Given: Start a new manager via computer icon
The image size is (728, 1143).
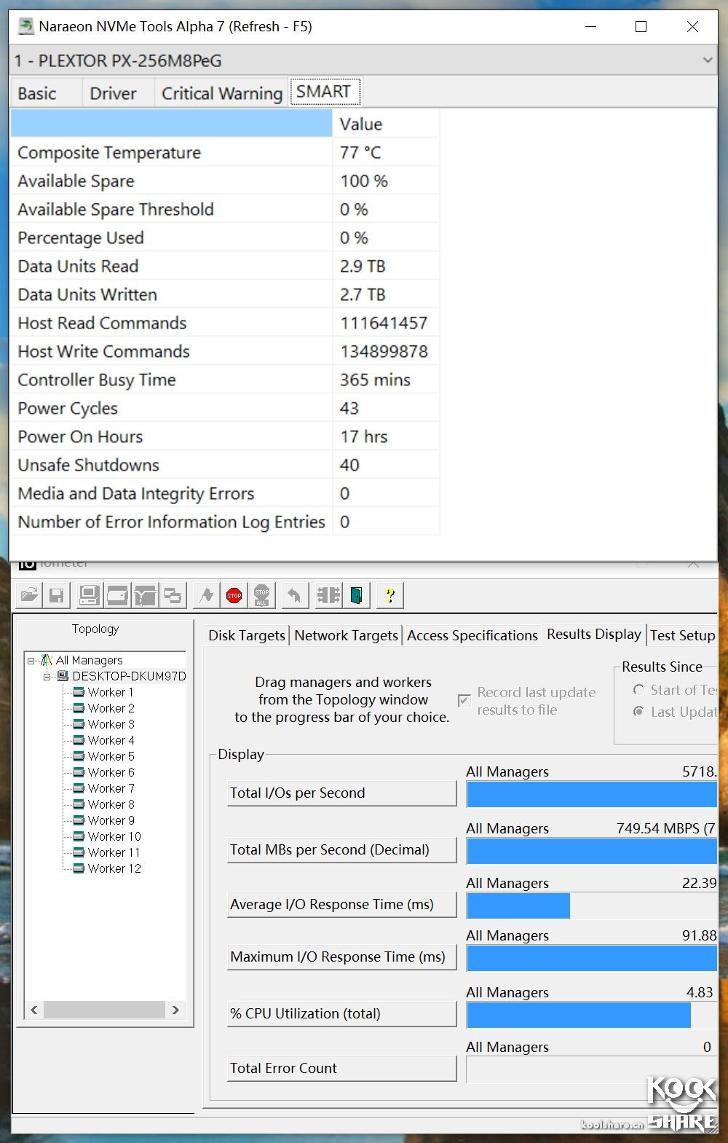Looking at the screenshot, I should [89, 596].
